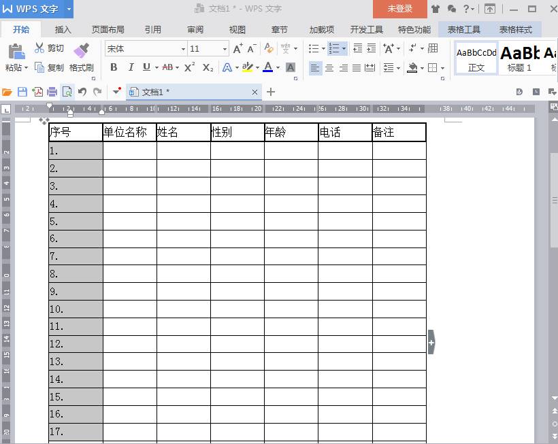Expand the font size dropdown showing 11

pyautogui.click(x=225, y=49)
